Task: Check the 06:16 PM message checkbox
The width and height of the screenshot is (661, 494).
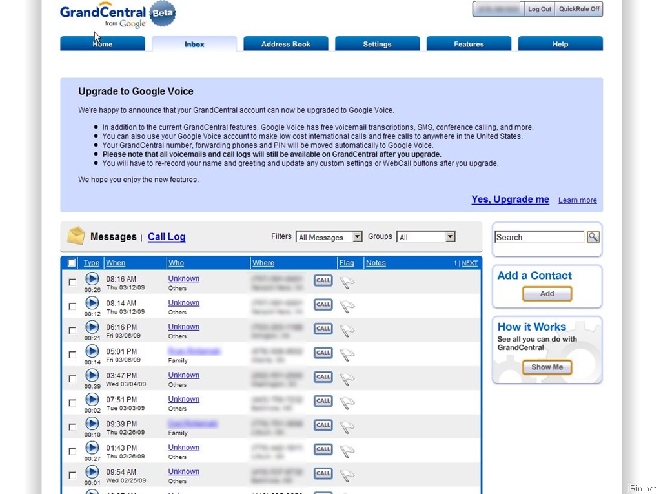Action: coord(72,331)
